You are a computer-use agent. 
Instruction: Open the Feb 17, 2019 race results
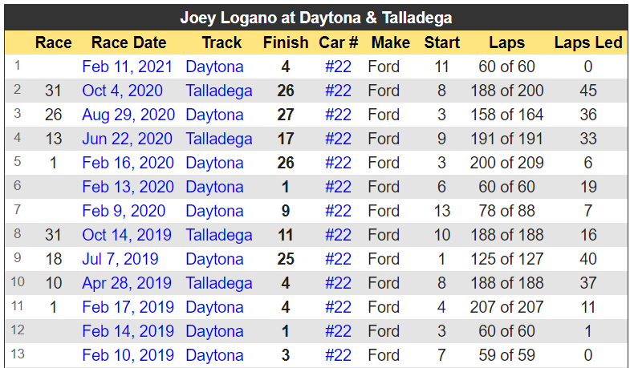[128, 307]
